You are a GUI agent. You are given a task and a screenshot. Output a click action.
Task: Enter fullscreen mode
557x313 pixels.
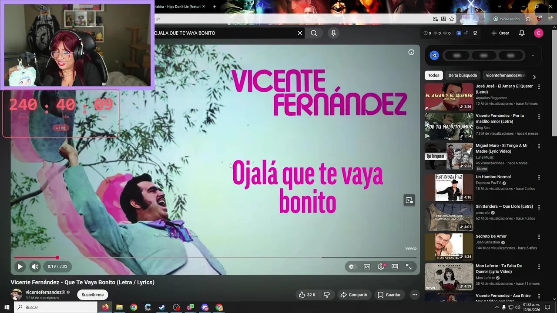tap(409, 266)
